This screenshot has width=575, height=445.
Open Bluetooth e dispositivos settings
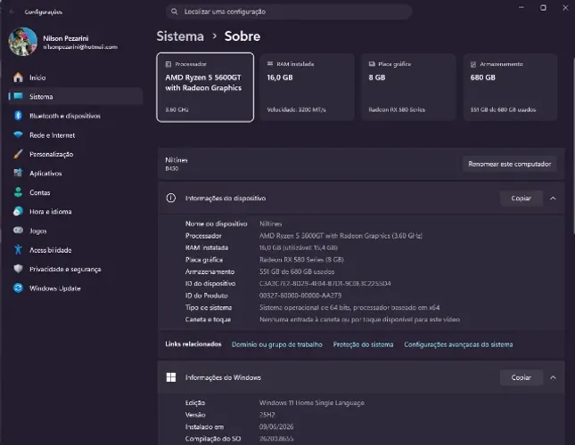click(x=76, y=116)
